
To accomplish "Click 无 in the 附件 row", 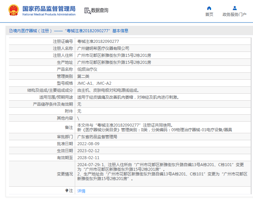I will tap(79, 111).
